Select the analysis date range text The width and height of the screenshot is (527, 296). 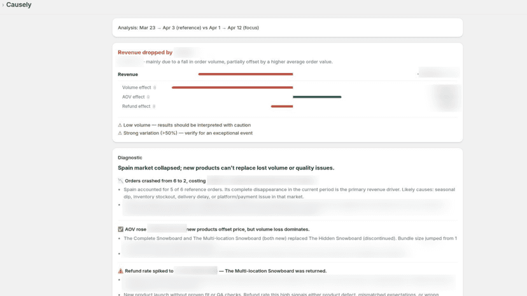188,28
